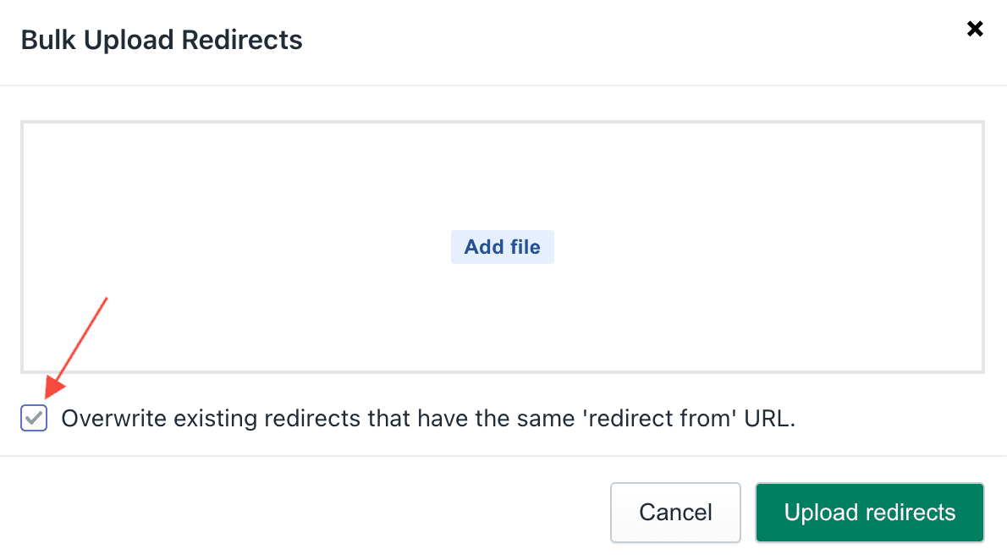This screenshot has height=560, width=1007.
Task: Disable overwriting of same 'redirect from' URLs
Action: [34, 418]
